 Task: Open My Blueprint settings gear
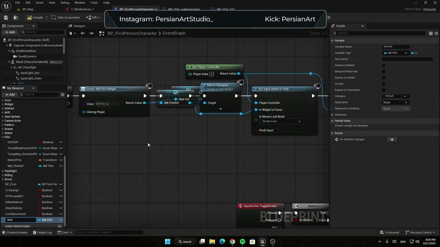[x=63, y=95]
